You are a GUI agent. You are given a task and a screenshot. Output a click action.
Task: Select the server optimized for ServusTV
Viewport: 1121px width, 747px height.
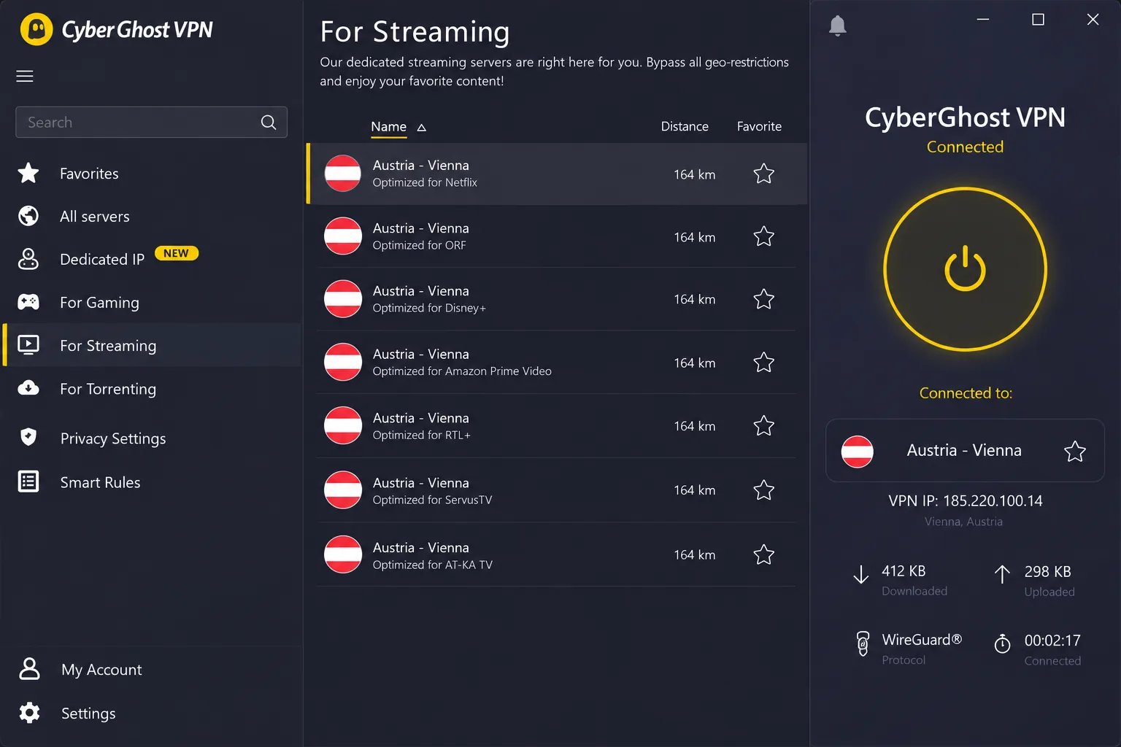click(556, 490)
